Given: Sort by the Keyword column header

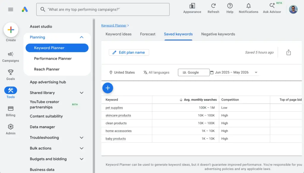Looking at the screenshot, I should coord(112,100).
